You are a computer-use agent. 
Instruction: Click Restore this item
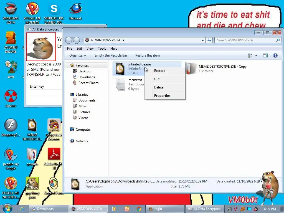click(x=148, y=55)
